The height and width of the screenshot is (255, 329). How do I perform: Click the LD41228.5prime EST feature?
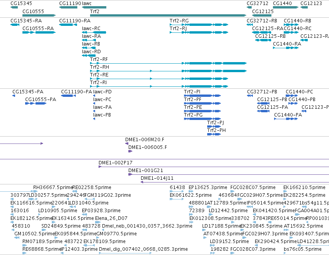tap(313, 245)
